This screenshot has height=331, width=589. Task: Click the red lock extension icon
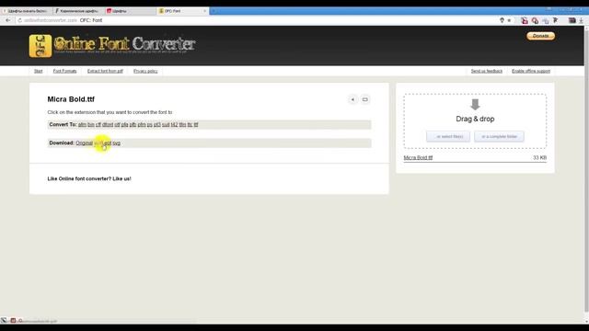pos(525,20)
